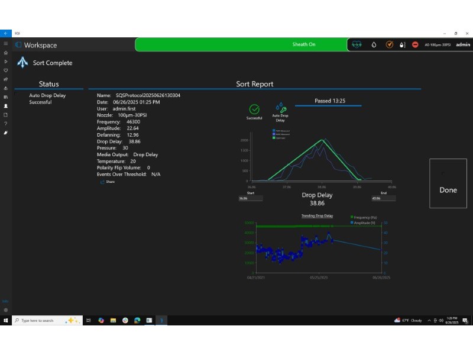Open the heart icon in sidebar
Viewport: 473px width, 355px height.
[6, 70]
